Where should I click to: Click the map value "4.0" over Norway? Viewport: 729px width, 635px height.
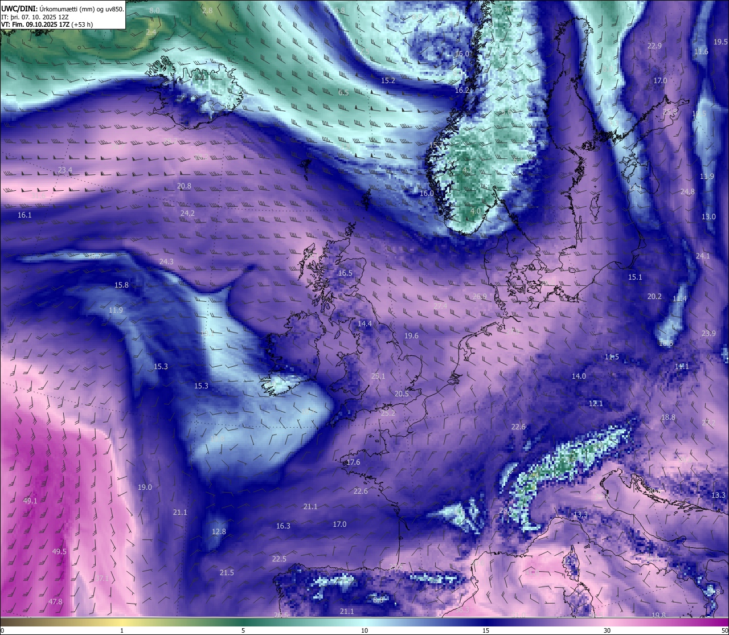pyautogui.click(x=476, y=211)
